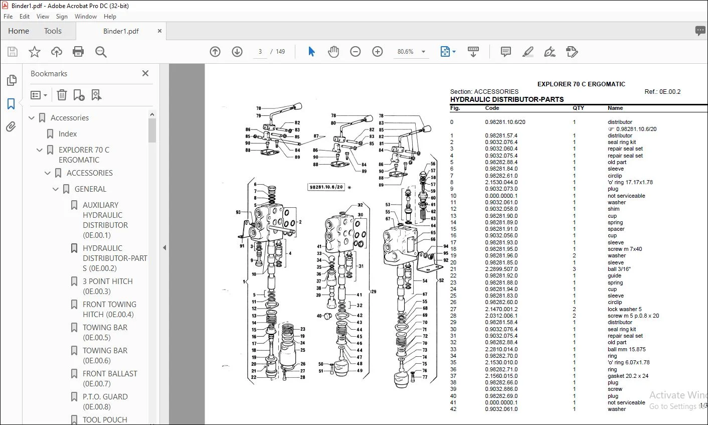Open the find text search tool
The height and width of the screenshot is (425, 708).
(101, 52)
